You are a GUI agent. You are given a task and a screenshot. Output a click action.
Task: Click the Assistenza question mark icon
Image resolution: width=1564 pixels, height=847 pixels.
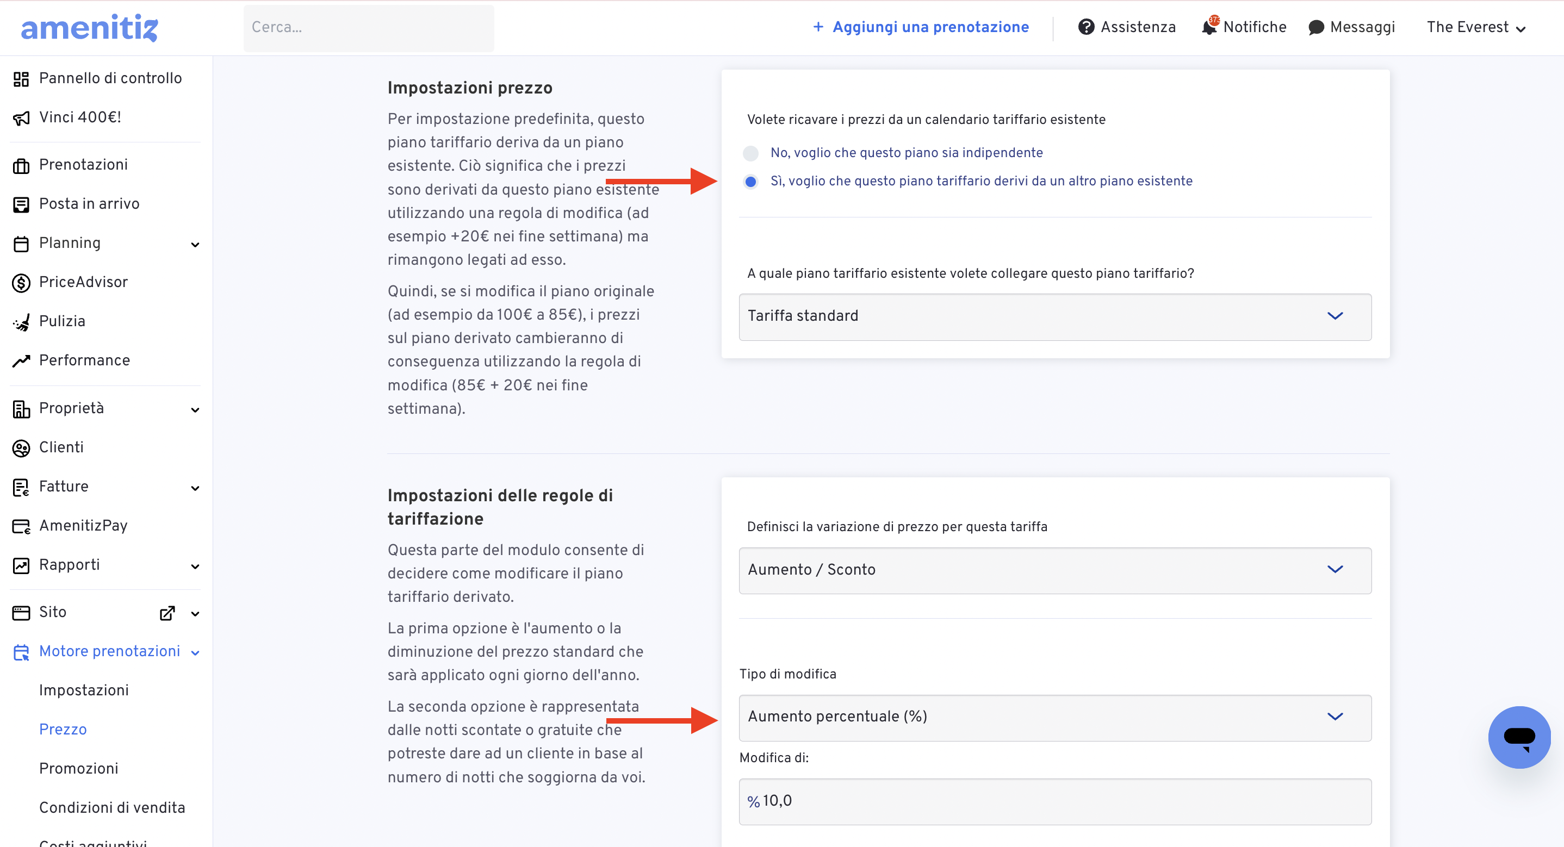coord(1085,27)
